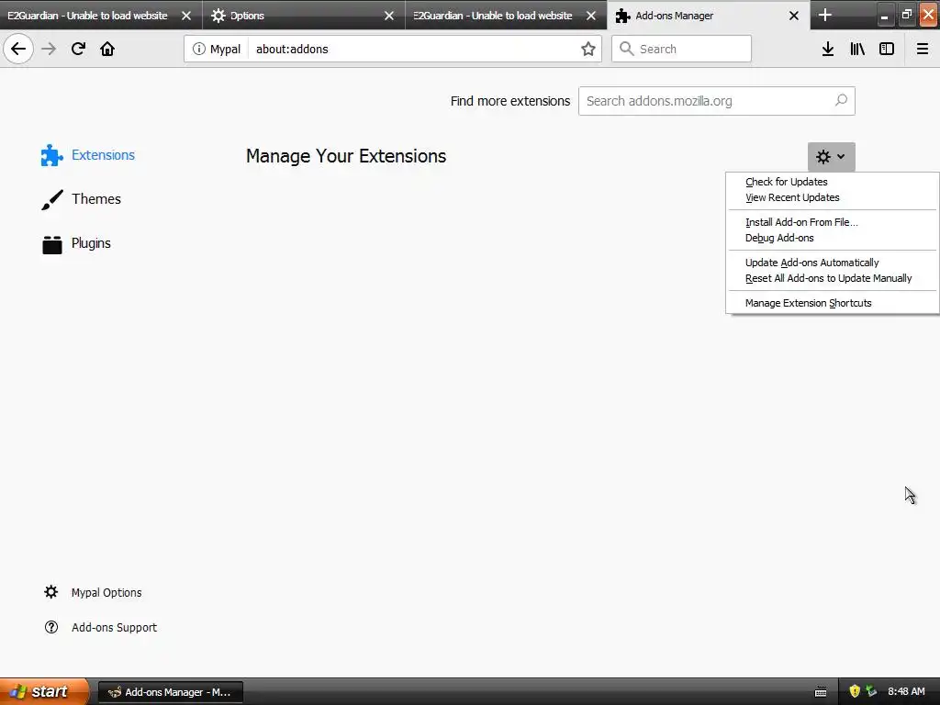Close the Add-ons Manager tab
The width and height of the screenshot is (940, 705).
click(x=794, y=16)
